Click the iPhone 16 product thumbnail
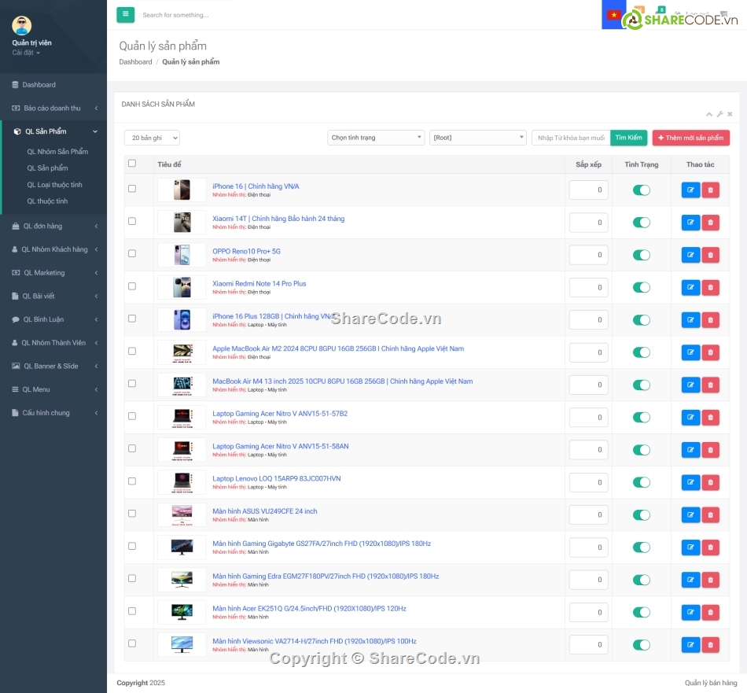The width and height of the screenshot is (747, 693). [x=182, y=190]
